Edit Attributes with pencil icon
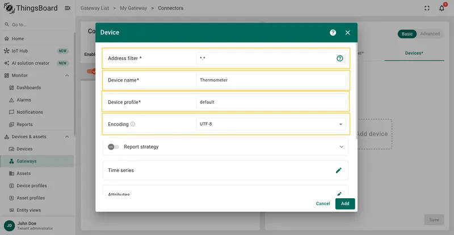 (x=339, y=194)
